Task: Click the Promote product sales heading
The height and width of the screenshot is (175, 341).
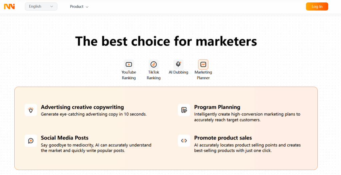Action: click(223, 138)
